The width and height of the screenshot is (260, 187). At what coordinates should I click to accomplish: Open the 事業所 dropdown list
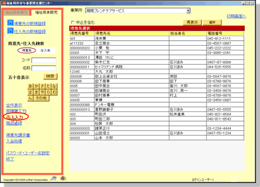pyautogui.click(x=188, y=11)
